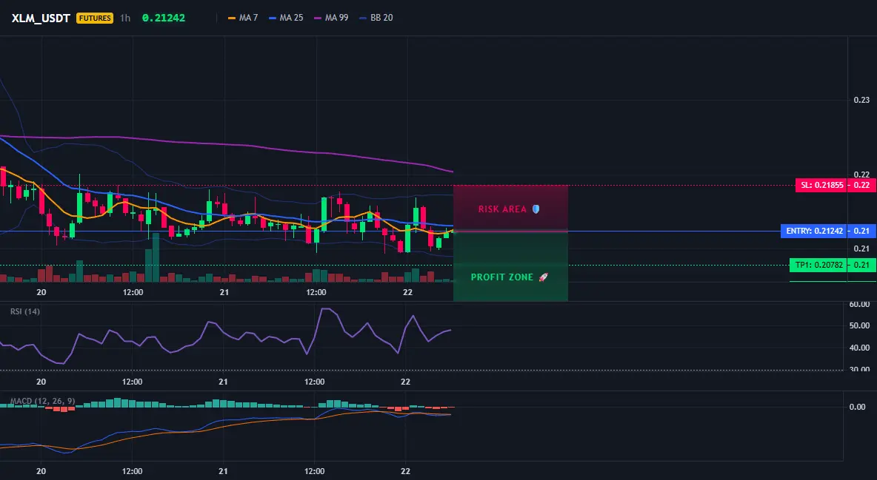Viewport: 877px width, 480px height.
Task: Click the shield icon beside RISK AREA
Action: pyautogui.click(x=536, y=209)
